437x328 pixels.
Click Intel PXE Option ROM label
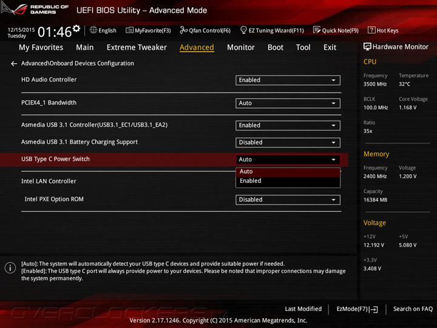pos(54,199)
